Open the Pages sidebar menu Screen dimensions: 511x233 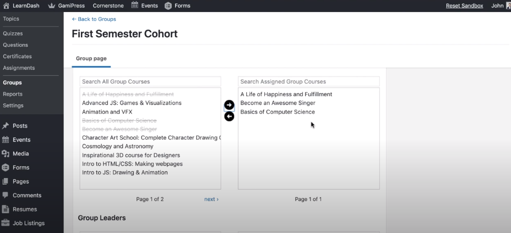(x=21, y=181)
